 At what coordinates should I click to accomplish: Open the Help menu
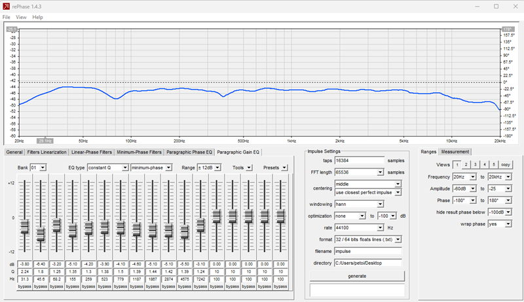[37, 17]
